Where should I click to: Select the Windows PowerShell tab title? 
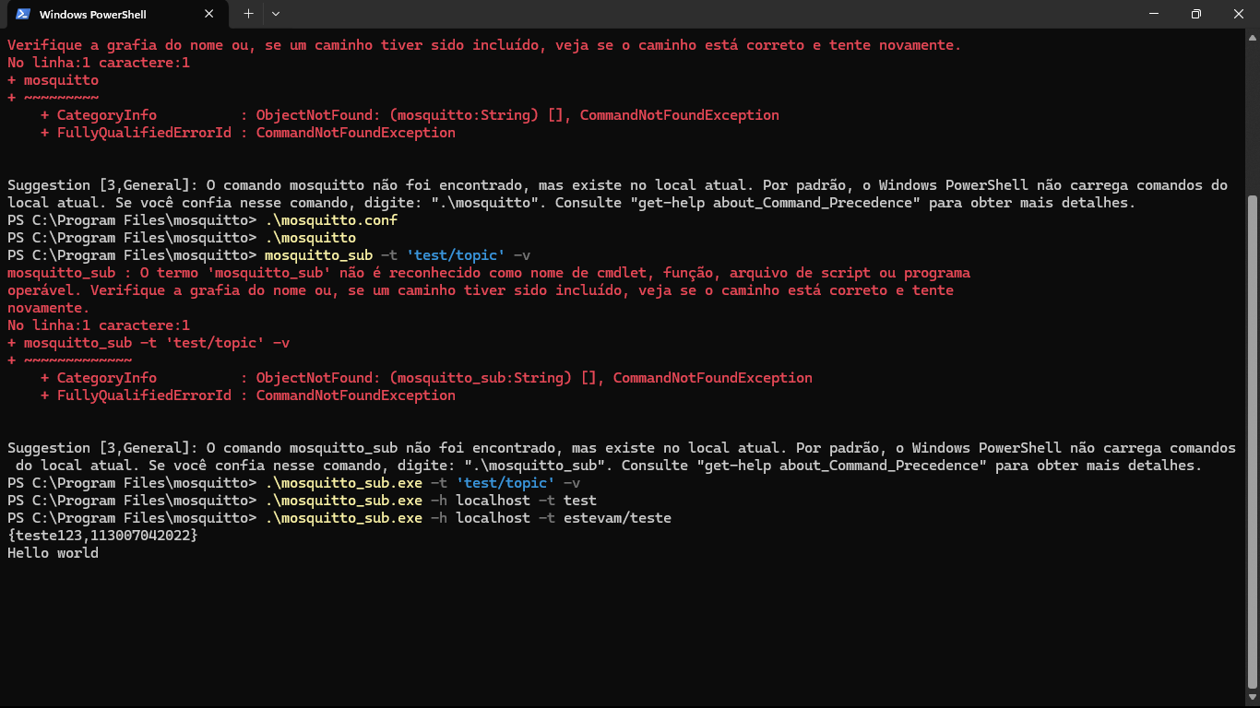tap(92, 14)
